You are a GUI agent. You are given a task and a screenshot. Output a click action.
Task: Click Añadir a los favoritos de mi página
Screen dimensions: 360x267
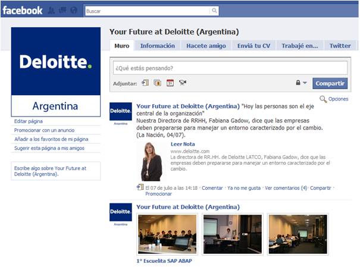pyautogui.click(x=51, y=139)
